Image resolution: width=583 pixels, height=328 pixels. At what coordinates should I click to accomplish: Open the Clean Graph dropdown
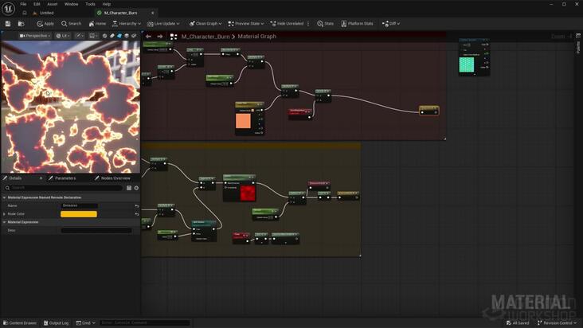(205, 23)
